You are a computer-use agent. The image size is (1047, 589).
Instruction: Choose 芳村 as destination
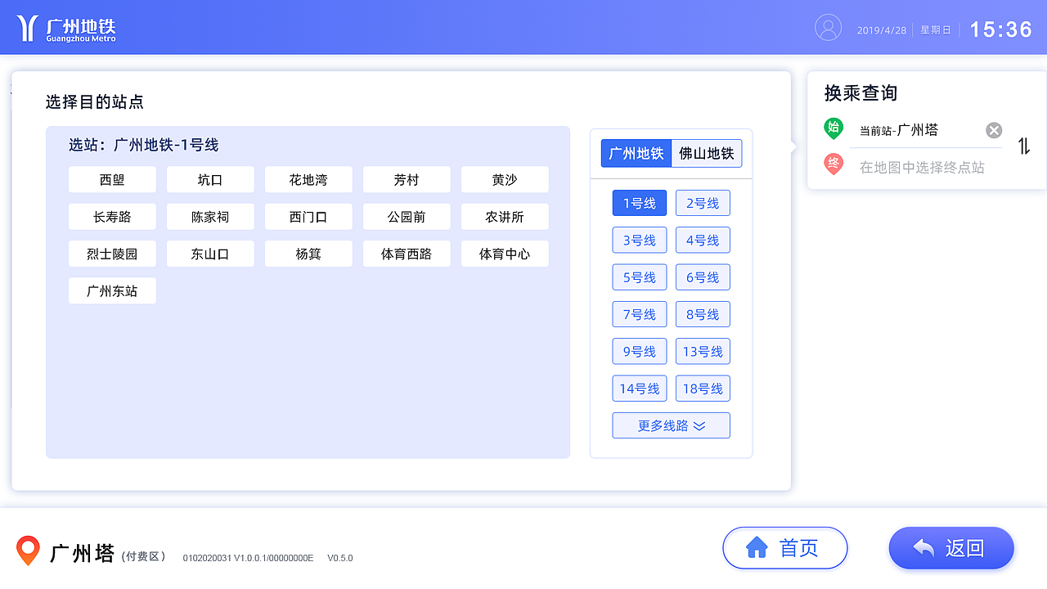click(x=407, y=180)
